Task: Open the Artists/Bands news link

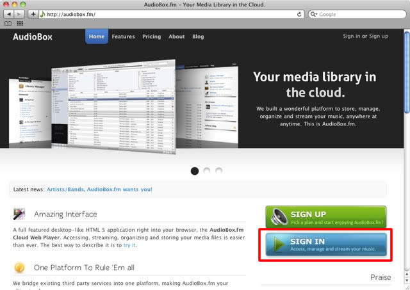Action: pyautogui.click(x=99, y=189)
